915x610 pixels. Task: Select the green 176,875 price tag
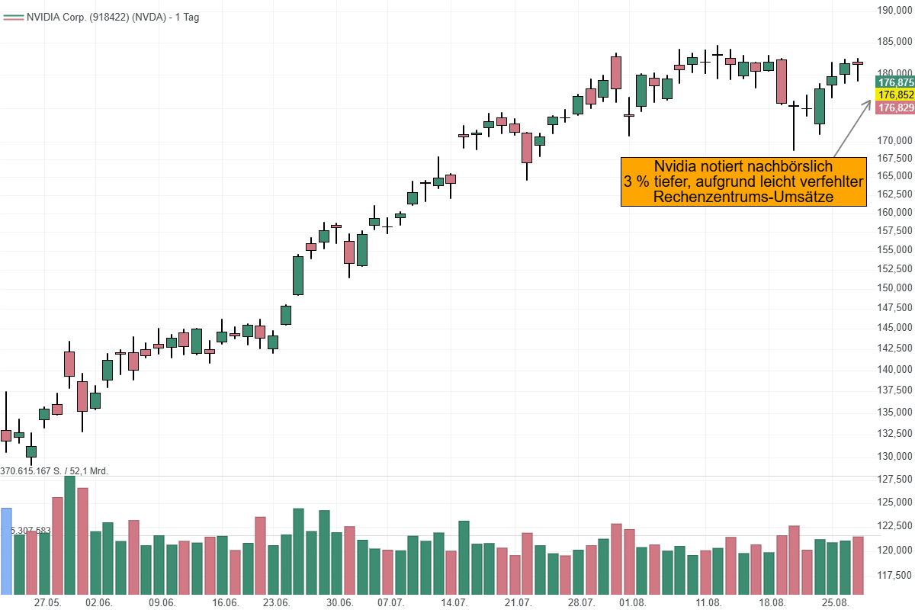pyautogui.click(x=895, y=82)
